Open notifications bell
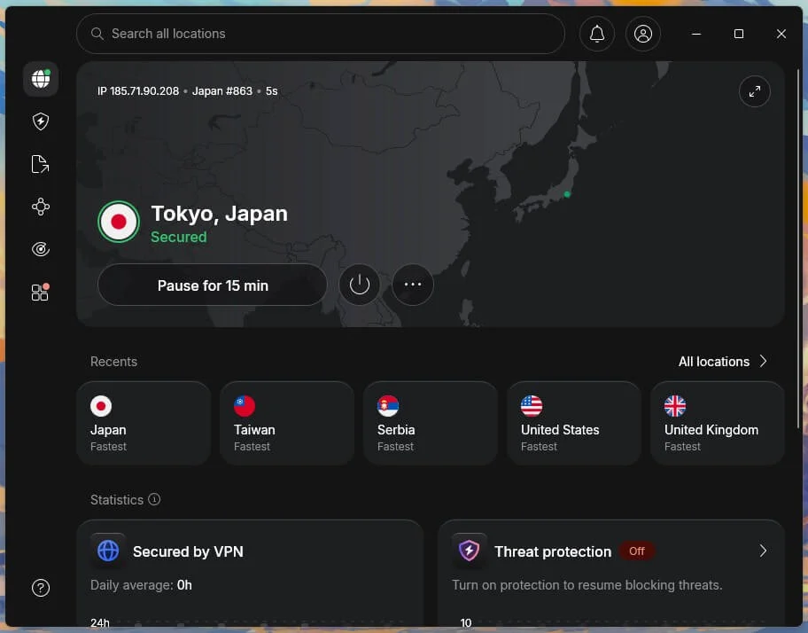 tap(597, 34)
